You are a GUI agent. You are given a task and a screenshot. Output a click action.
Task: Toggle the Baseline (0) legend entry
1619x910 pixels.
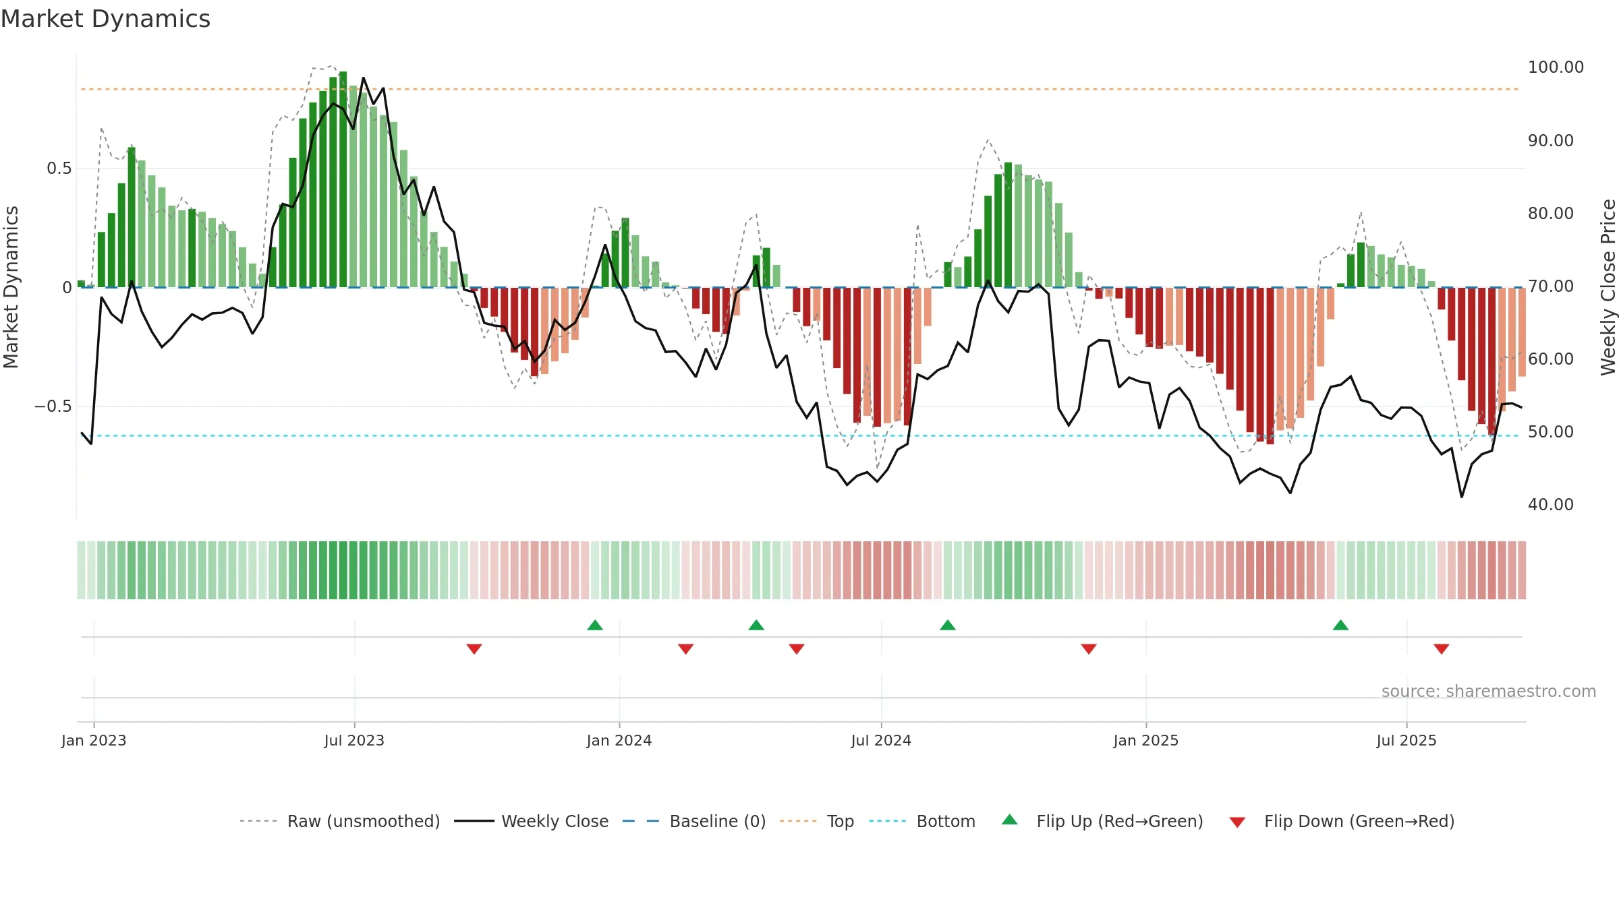[694, 821]
